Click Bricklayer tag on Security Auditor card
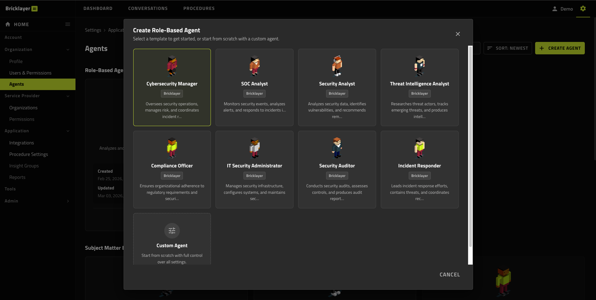Image resolution: width=596 pixels, height=300 pixels. [x=337, y=176]
